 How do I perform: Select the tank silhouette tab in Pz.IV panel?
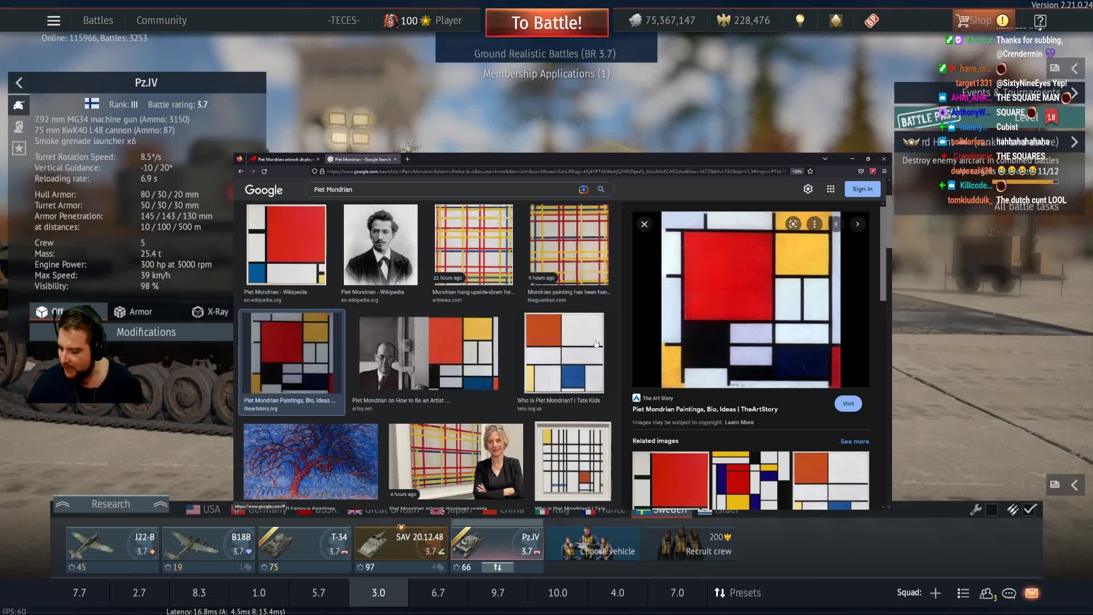coord(19,105)
